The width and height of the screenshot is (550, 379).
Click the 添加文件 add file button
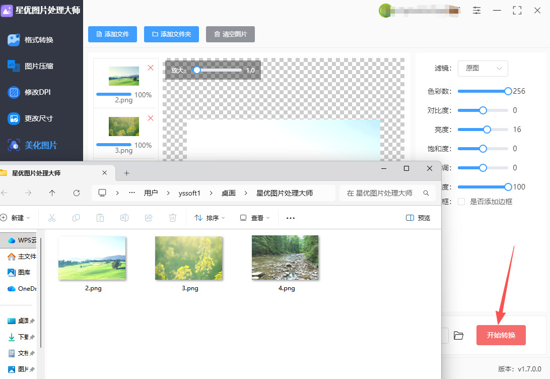112,34
